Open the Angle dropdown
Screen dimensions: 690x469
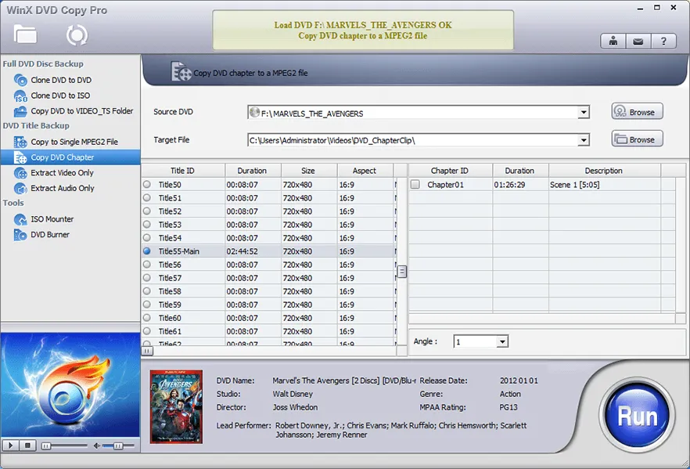[502, 342]
